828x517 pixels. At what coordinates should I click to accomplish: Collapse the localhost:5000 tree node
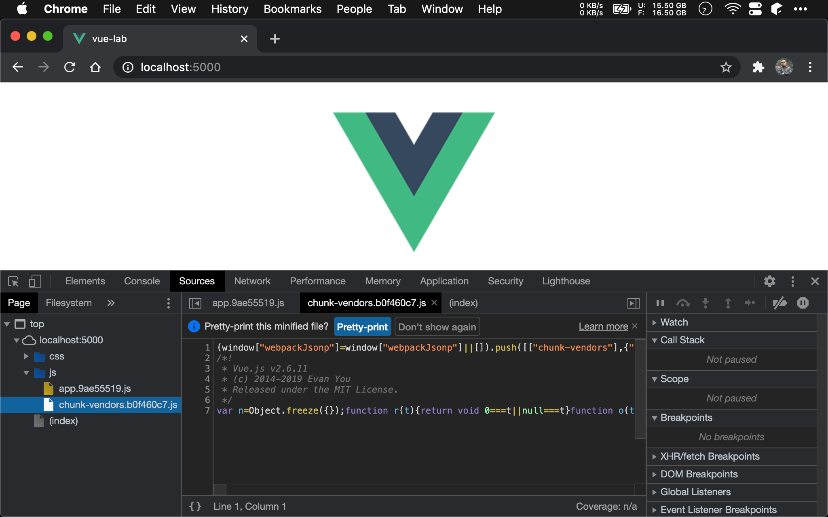click(17, 340)
